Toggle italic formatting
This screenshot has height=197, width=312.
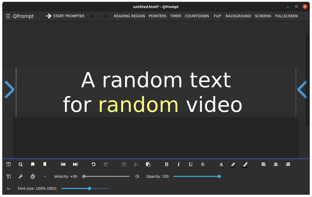click(x=179, y=164)
